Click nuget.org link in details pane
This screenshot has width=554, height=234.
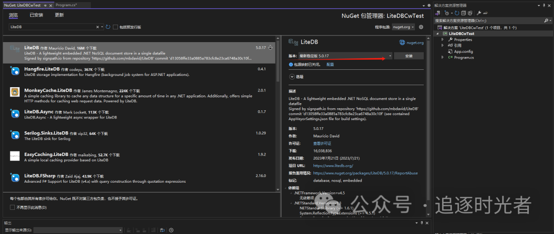pos(415,43)
